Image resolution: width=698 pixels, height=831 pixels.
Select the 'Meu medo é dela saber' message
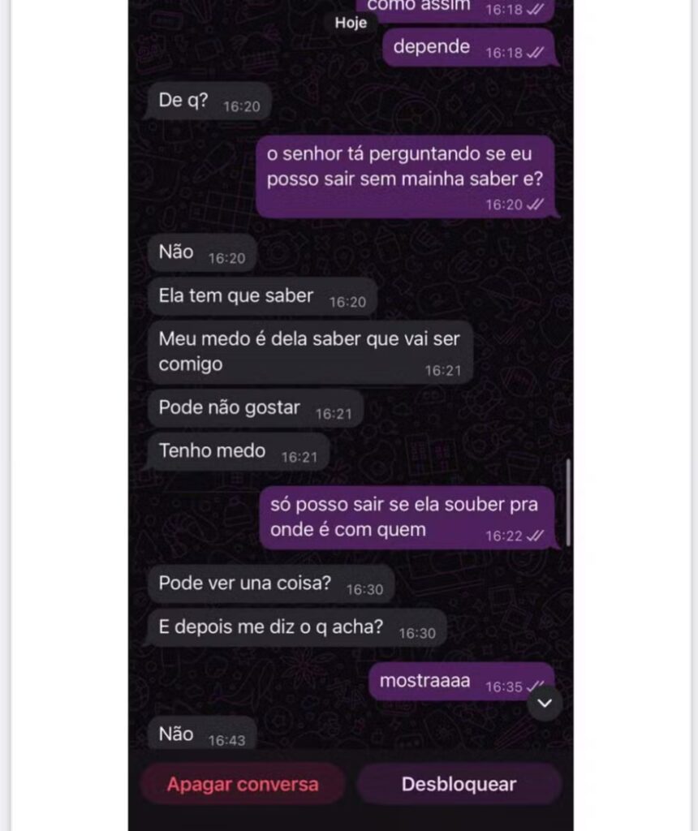tap(310, 352)
